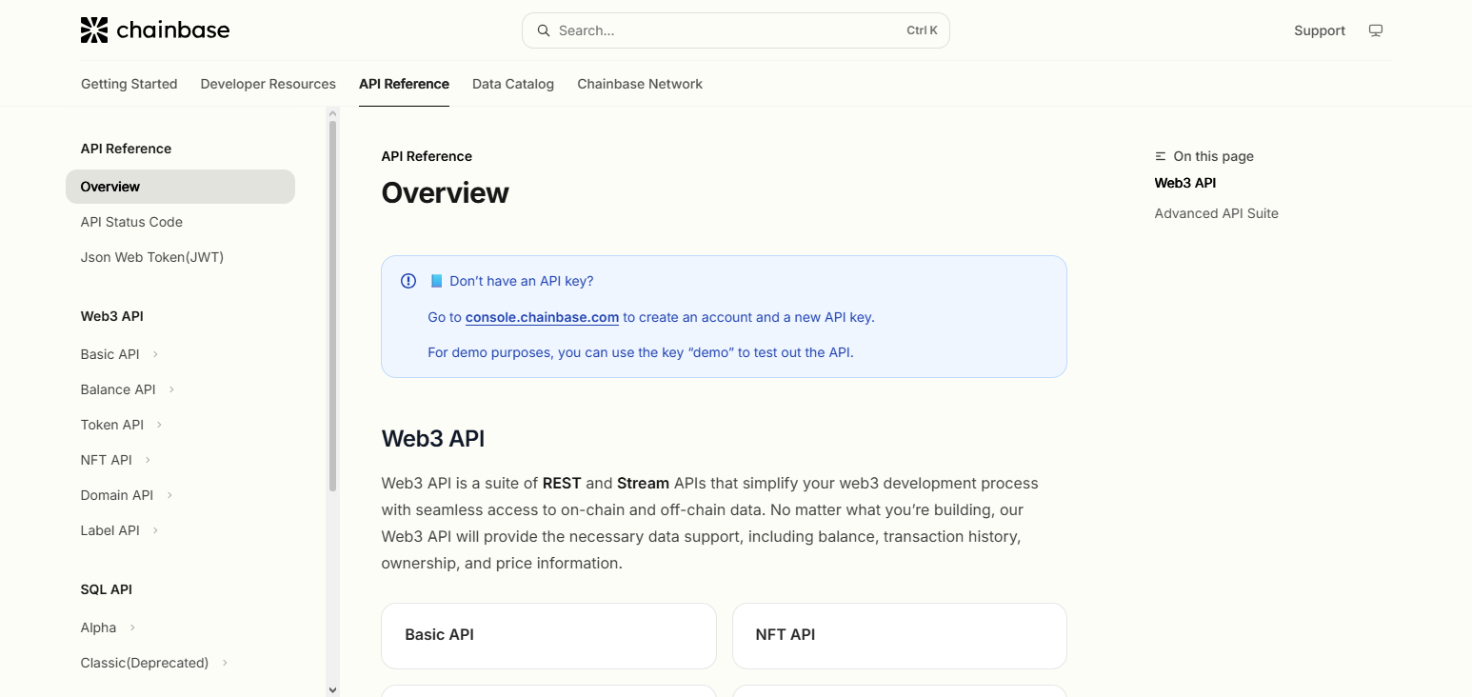The height and width of the screenshot is (697, 1472).
Task: Expand the NFT API sidebar chevron
Action: [148, 460]
